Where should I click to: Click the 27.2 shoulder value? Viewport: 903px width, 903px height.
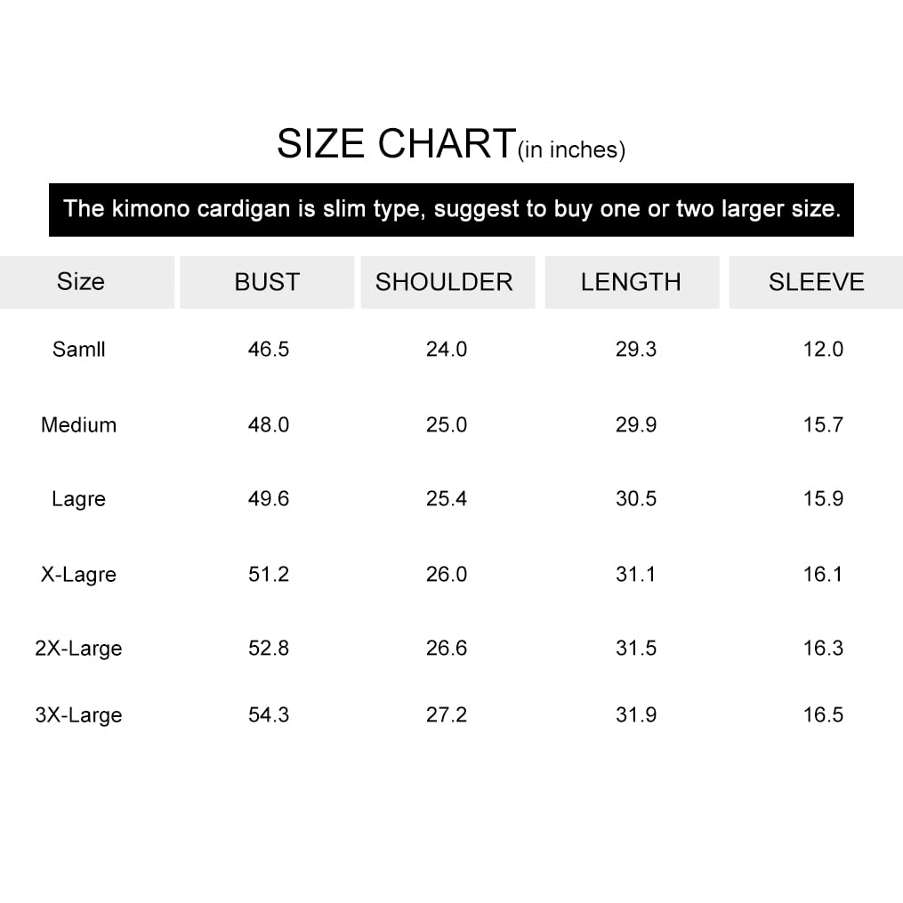tap(447, 714)
